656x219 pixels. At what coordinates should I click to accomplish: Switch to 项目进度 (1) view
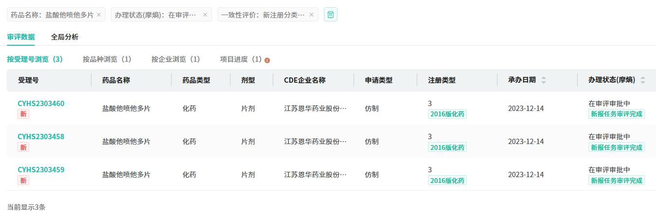pos(241,59)
